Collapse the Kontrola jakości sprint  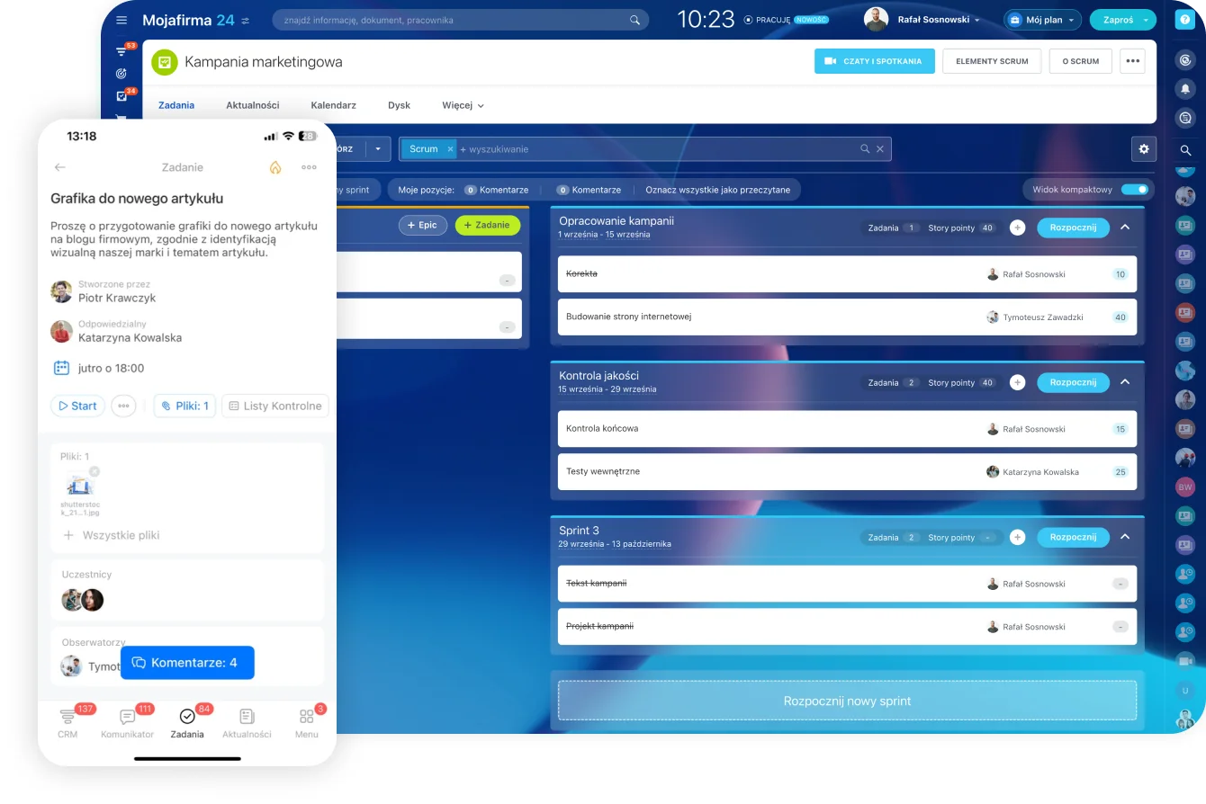(x=1124, y=382)
